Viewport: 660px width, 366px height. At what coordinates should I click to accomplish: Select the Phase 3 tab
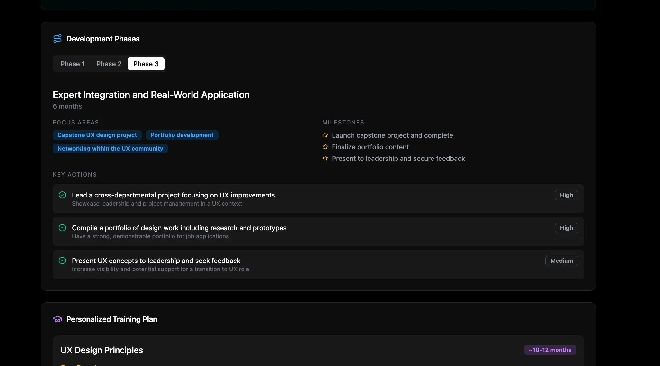pos(146,64)
